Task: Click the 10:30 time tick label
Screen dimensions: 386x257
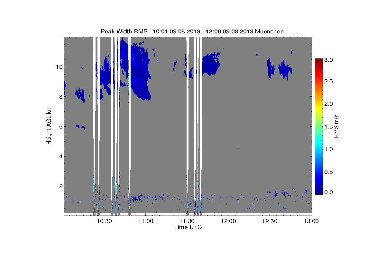Action: pos(104,221)
